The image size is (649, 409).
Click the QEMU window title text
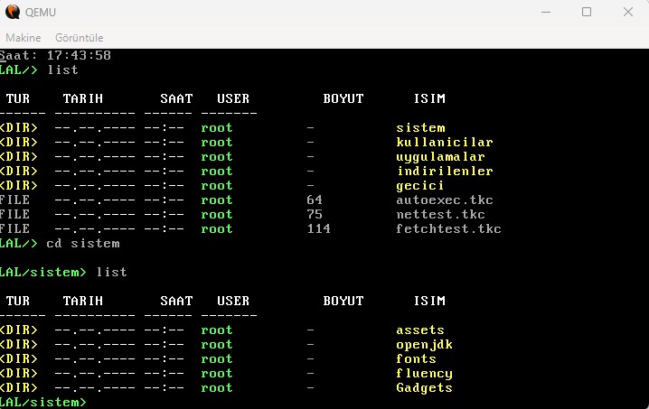tap(40, 13)
